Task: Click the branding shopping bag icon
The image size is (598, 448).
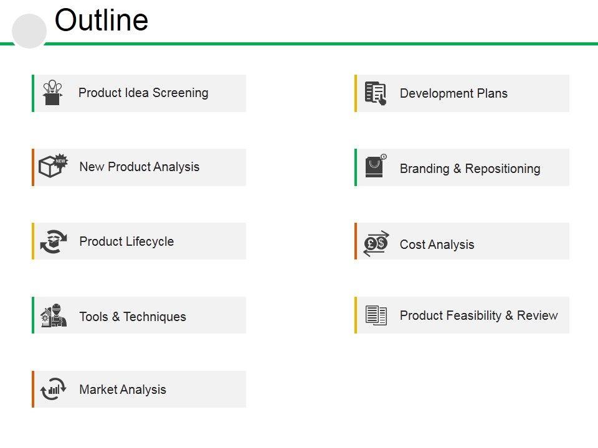Action: [376, 166]
